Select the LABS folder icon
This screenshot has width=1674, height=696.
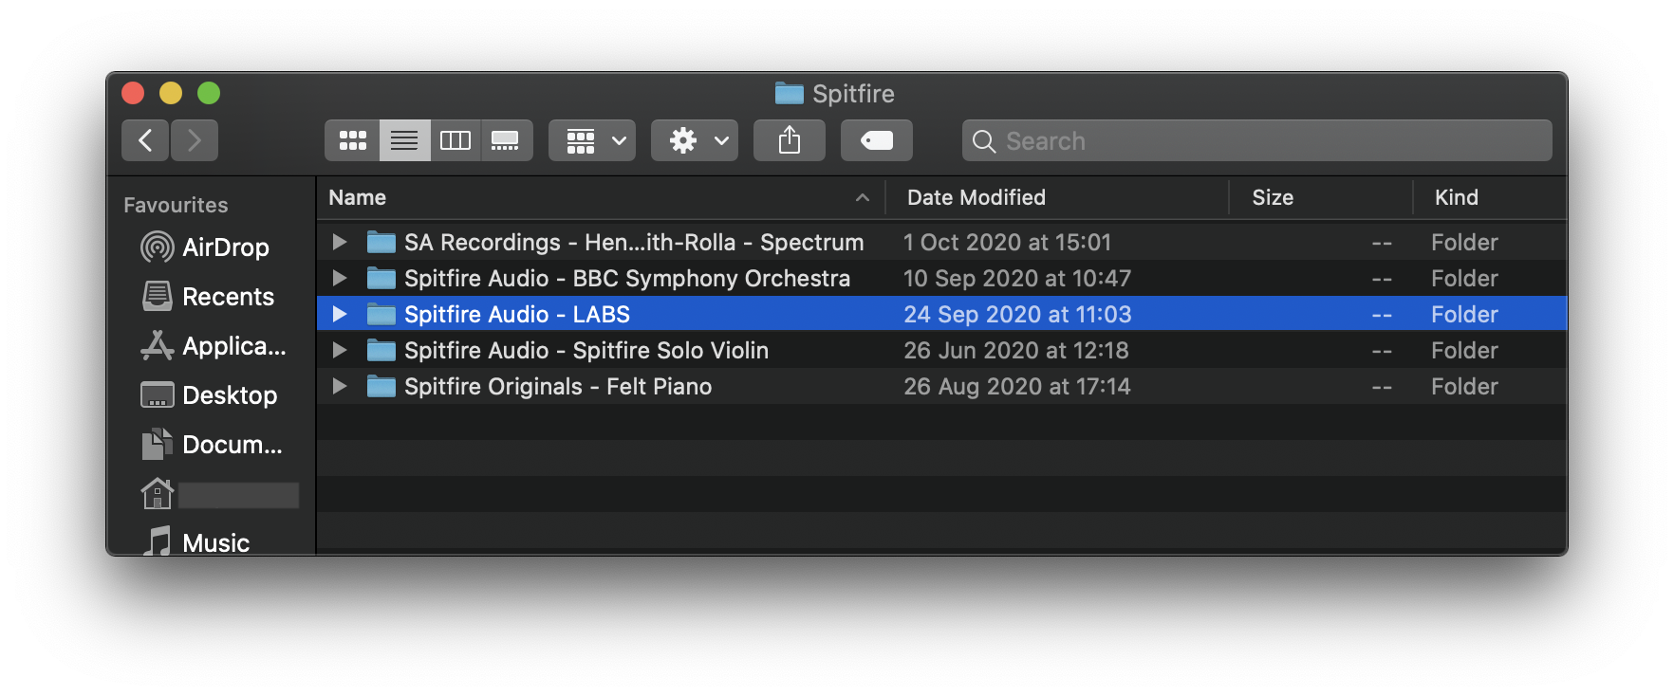(x=381, y=314)
